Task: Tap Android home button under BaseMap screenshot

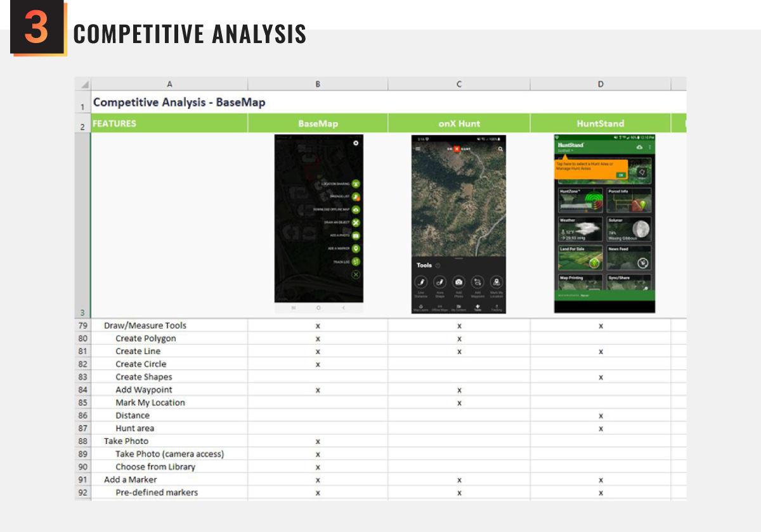Action: pyautogui.click(x=318, y=307)
